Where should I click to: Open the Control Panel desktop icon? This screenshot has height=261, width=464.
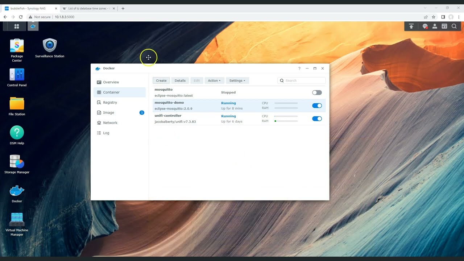click(x=17, y=77)
